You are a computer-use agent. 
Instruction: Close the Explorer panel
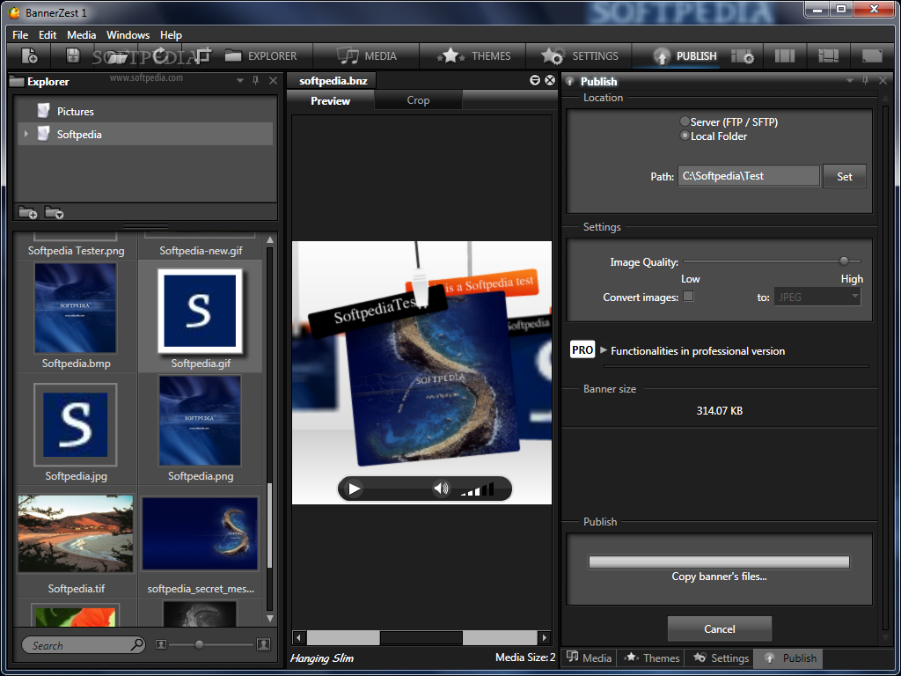pyautogui.click(x=273, y=81)
